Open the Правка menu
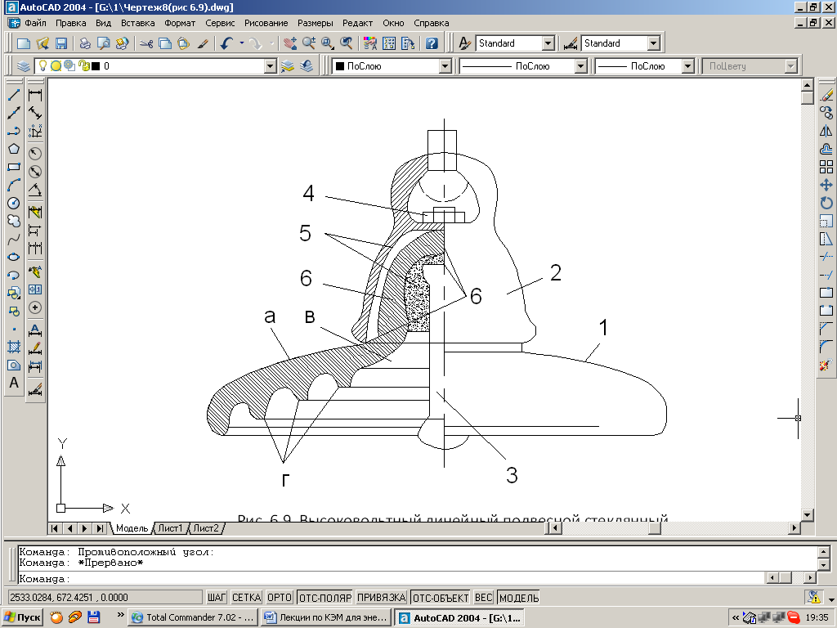The height and width of the screenshot is (628, 837). pos(71,23)
